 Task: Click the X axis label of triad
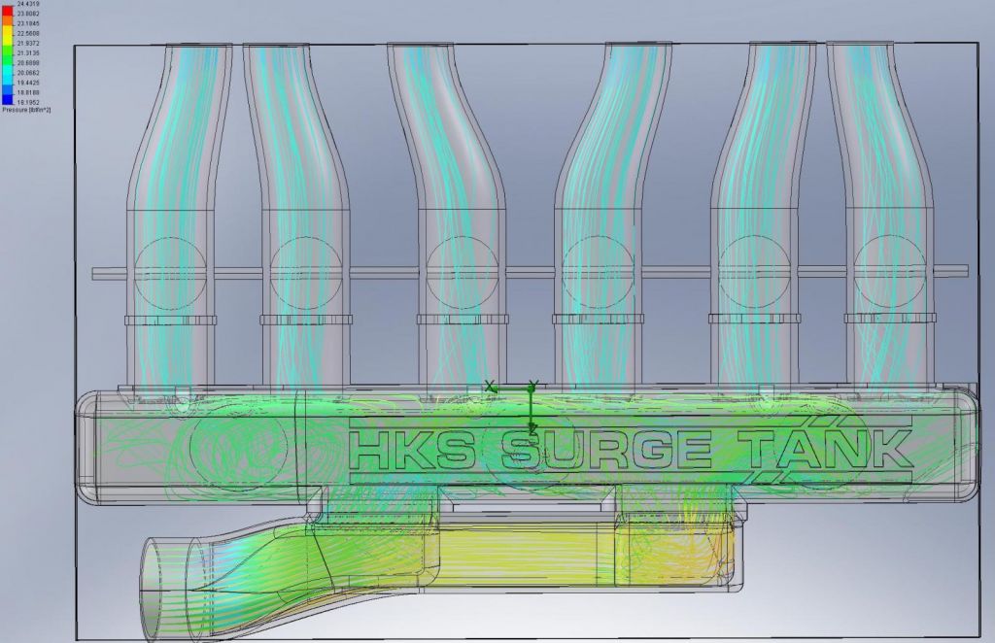[x=490, y=386]
